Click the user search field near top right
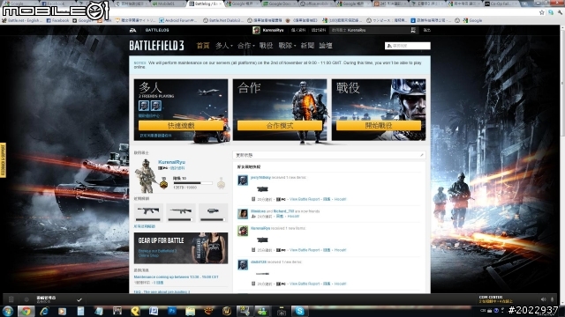The height and width of the screenshot is (317, 565). [408, 46]
